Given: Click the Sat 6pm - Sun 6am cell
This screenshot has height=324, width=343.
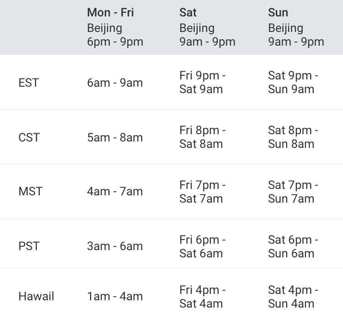Looking at the screenshot, I should [x=293, y=247].
